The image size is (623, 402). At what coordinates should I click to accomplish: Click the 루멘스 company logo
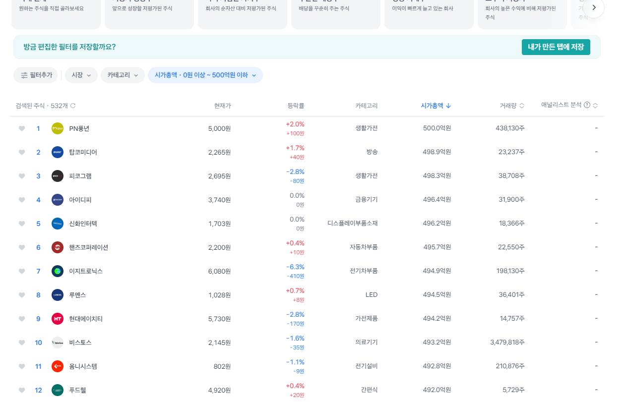pyautogui.click(x=58, y=295)
